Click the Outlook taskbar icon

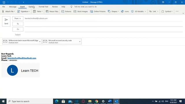116,101
